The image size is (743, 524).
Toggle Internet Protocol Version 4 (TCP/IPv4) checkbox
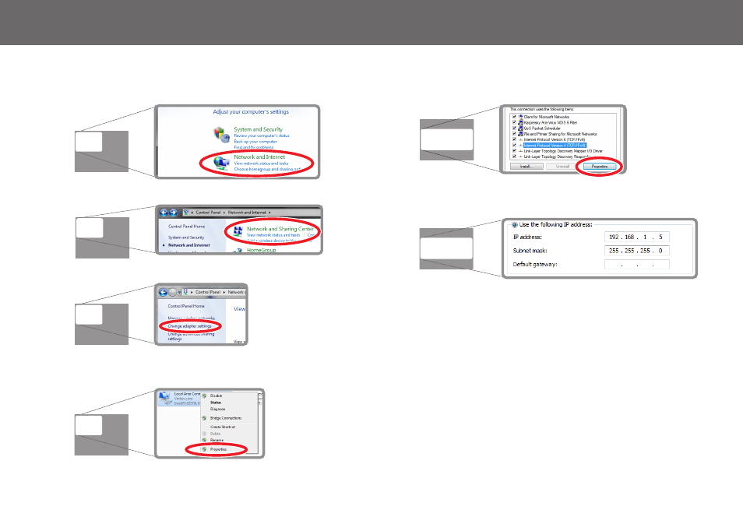pyautogui.click(x=515, y=145)
